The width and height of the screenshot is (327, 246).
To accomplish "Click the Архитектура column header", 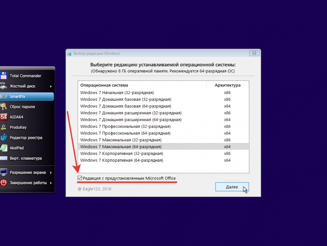I will coord(228,85).
